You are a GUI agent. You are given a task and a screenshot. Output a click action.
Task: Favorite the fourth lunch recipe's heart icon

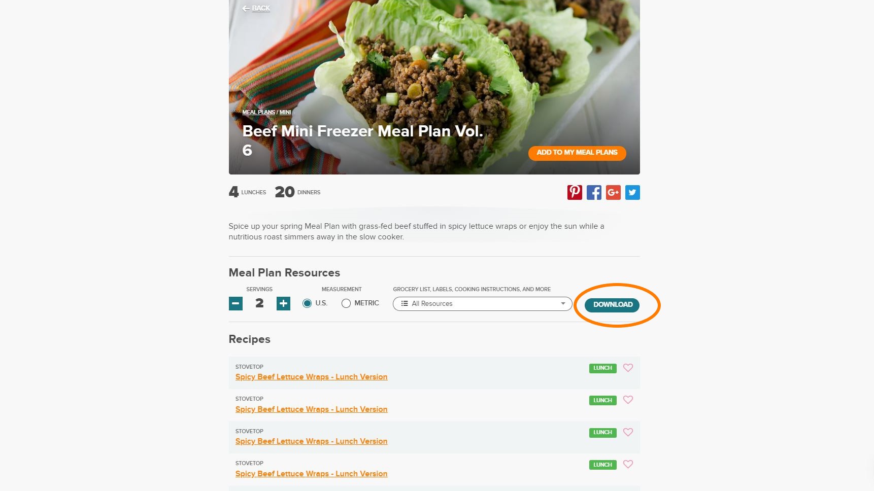[x=628, y=464]
